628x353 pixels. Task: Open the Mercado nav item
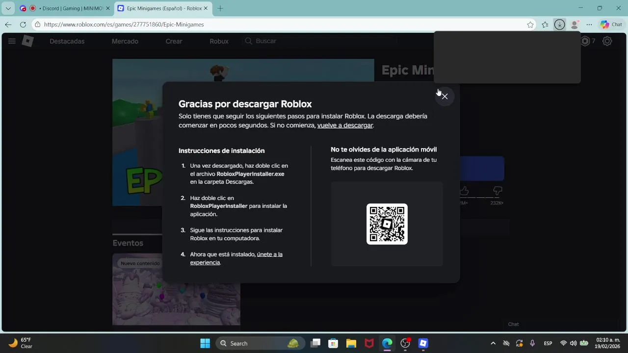pyautogui.click(x=125, y=41)
